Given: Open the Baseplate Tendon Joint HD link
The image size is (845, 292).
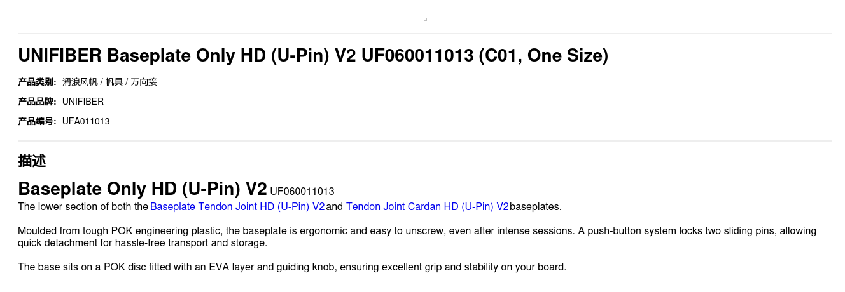Looking at the screenshot, I should (x=237, y=207).
